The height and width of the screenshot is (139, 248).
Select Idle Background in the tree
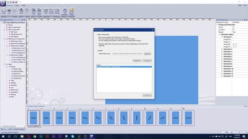pos(16,34)
